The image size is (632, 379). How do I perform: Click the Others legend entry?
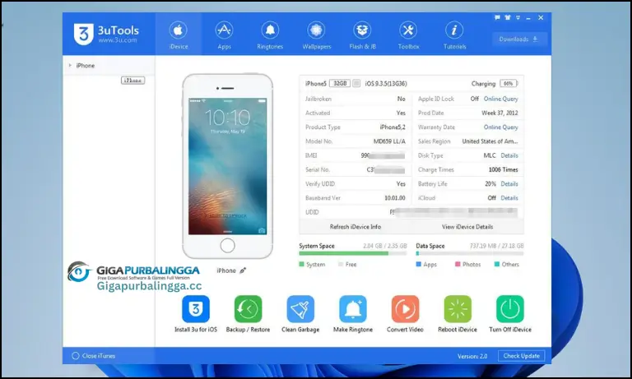tap(507, 264)
